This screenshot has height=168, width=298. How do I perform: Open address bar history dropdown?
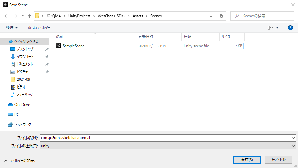tap(211, 16)
